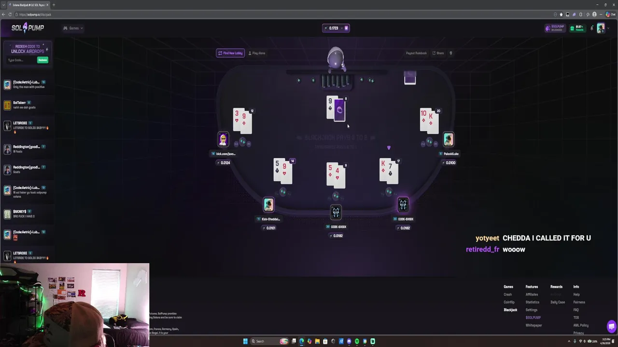Click the Kick-Chedda player avatar

(x=268, y=204)
